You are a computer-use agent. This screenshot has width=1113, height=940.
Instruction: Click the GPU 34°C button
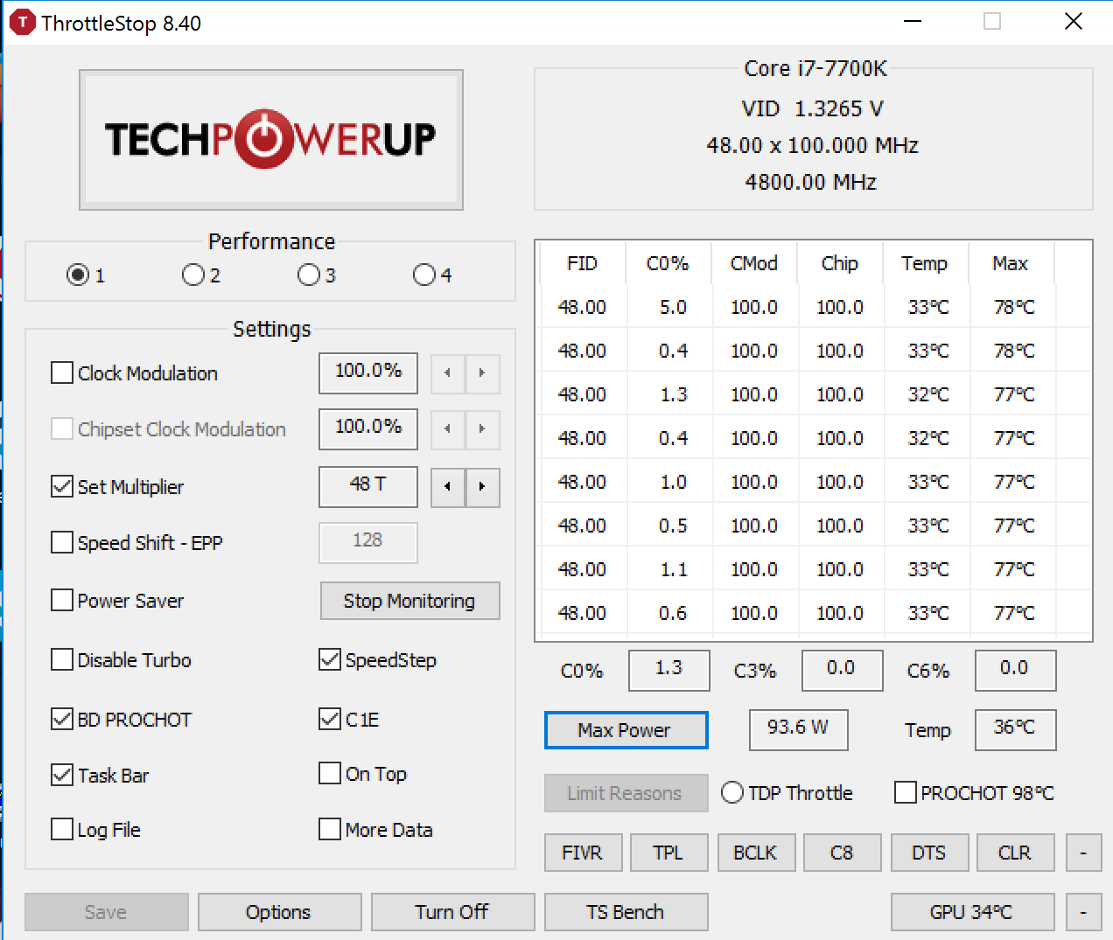[x=972, y=912]
